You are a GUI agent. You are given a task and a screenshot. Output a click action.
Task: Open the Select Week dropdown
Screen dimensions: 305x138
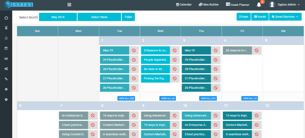[99, 17]
